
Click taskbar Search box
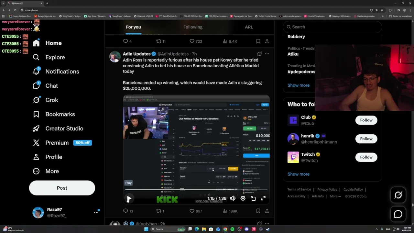[x=168, y=229]
